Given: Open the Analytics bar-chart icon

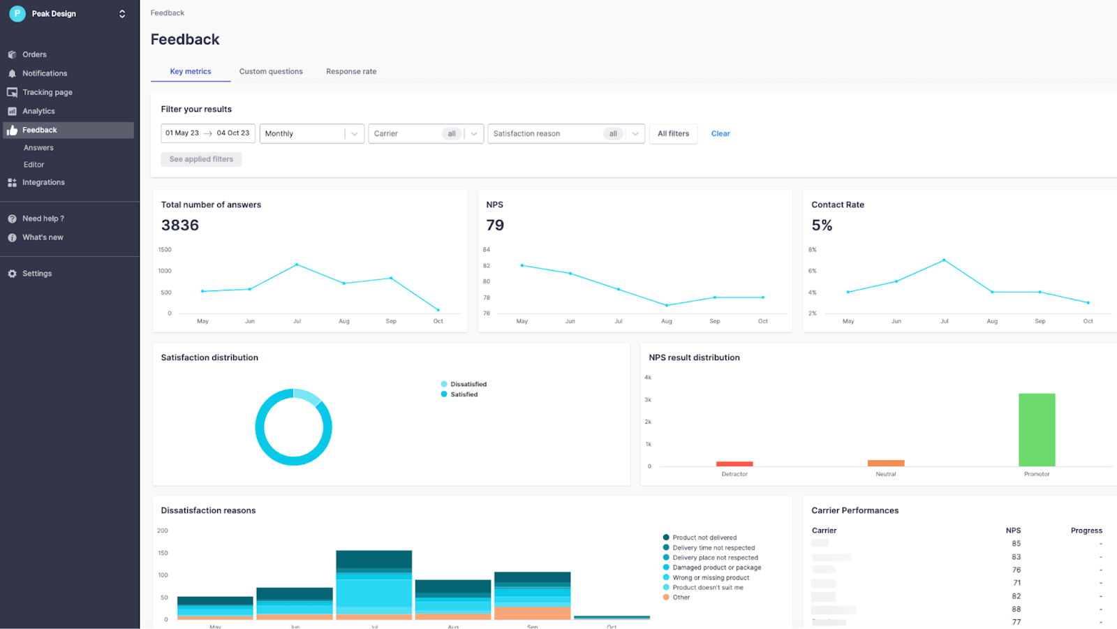Looking at the screenshot, I should point(12,110).
